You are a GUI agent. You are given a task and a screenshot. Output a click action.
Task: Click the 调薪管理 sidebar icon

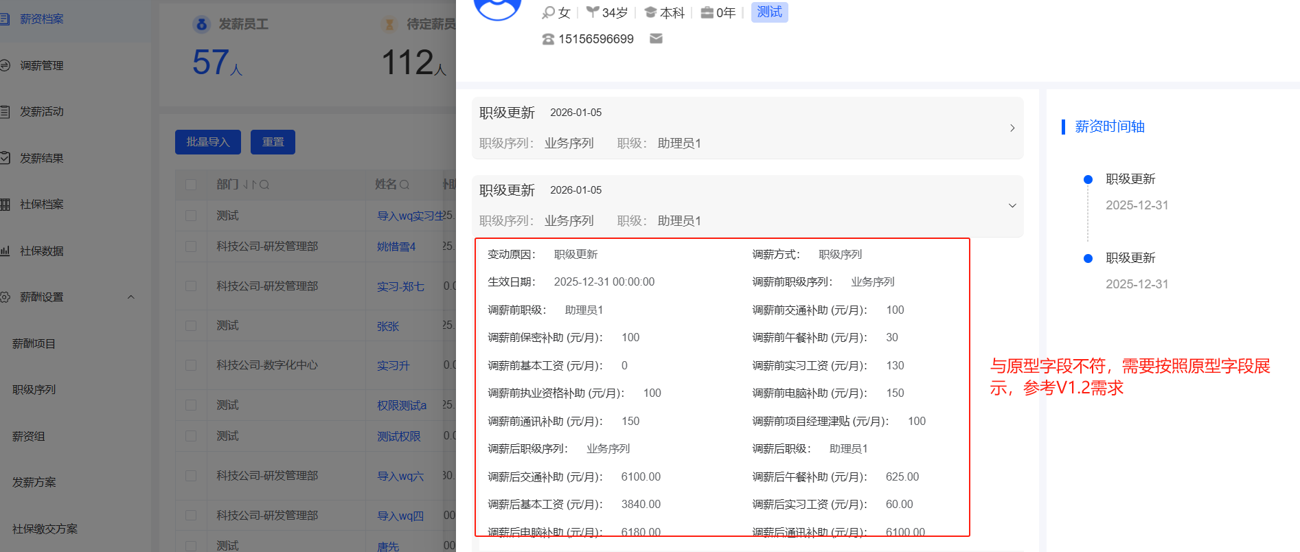5,65
